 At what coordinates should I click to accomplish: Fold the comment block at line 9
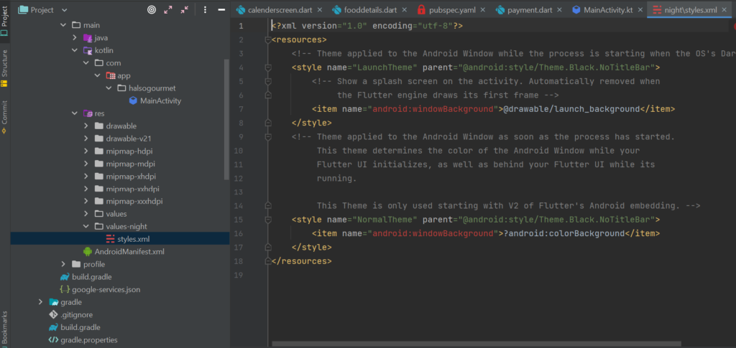(x=268, y=137)
